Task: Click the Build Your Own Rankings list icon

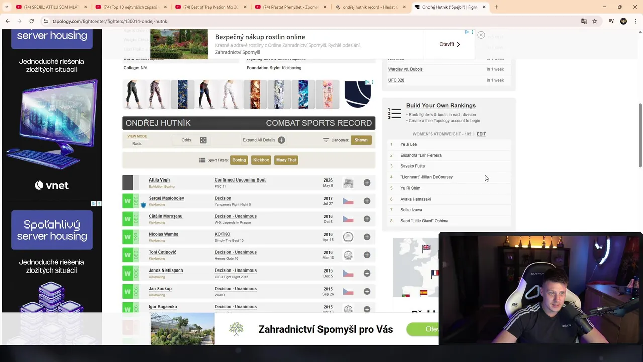Action: 395,113
